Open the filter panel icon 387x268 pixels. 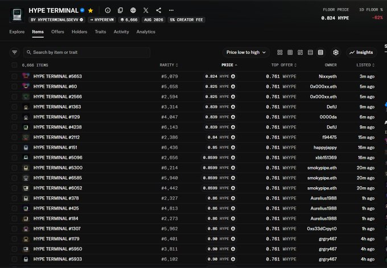(x=15, y=52)
